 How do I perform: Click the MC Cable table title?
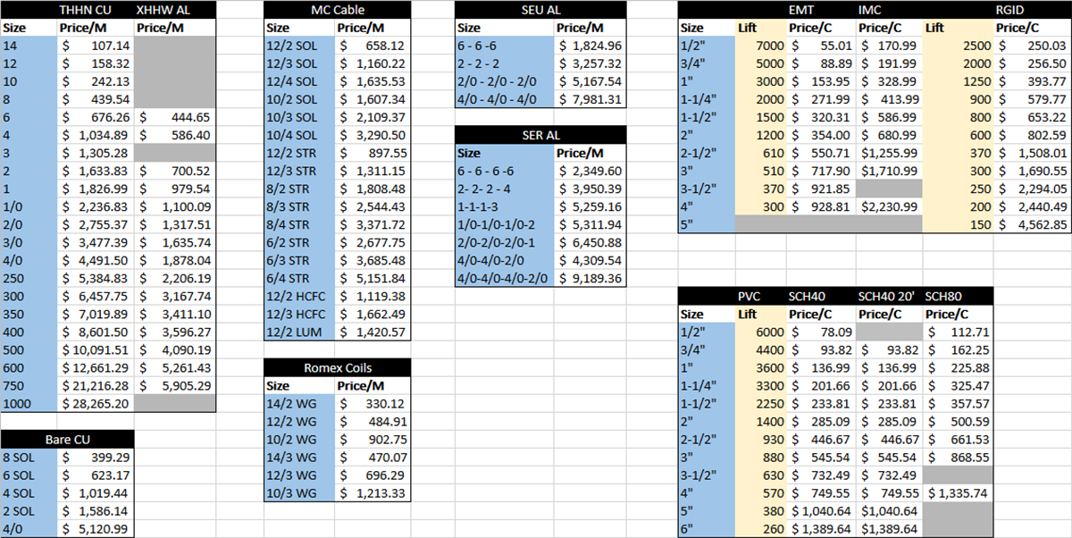tap(337, 10)
